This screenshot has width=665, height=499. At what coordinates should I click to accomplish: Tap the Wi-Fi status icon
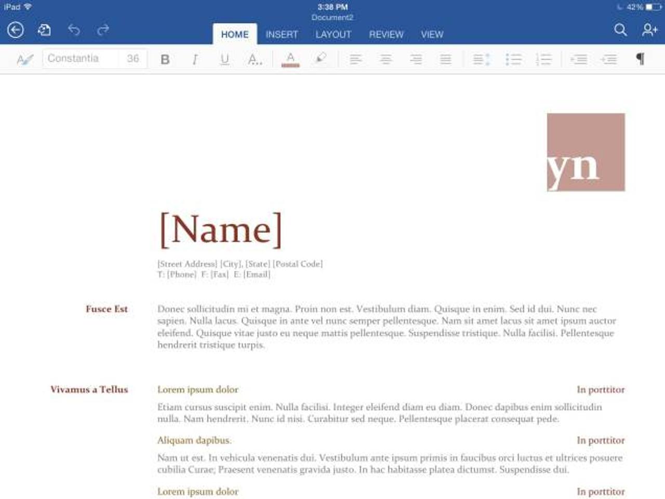coord(28,7)
